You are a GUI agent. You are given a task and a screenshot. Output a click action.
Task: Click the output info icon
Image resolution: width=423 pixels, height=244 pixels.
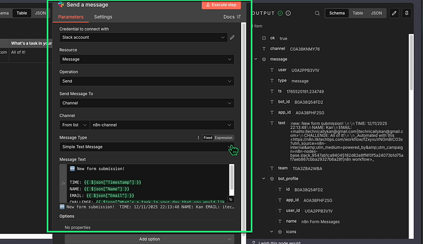pos(288,13)
